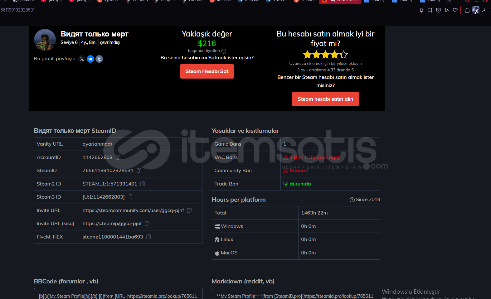Copy the AccountID value 1142662803
Image resolution: width=491 pixels, height=299 pixels.
pyautogui.click(x=118, y=157)
